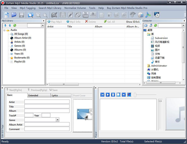Select Genres (0) in library tree

coord(20,46)
